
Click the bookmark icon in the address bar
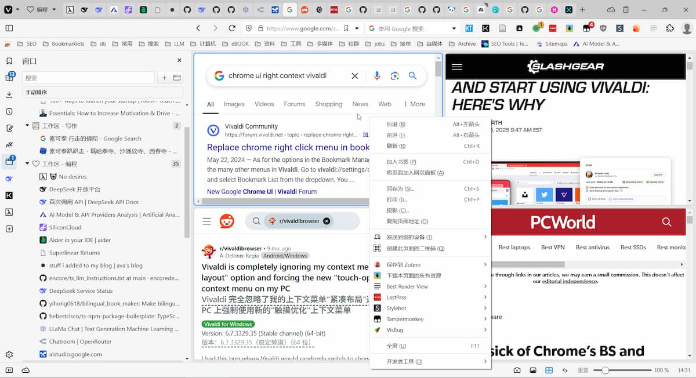tap(346, 28)
